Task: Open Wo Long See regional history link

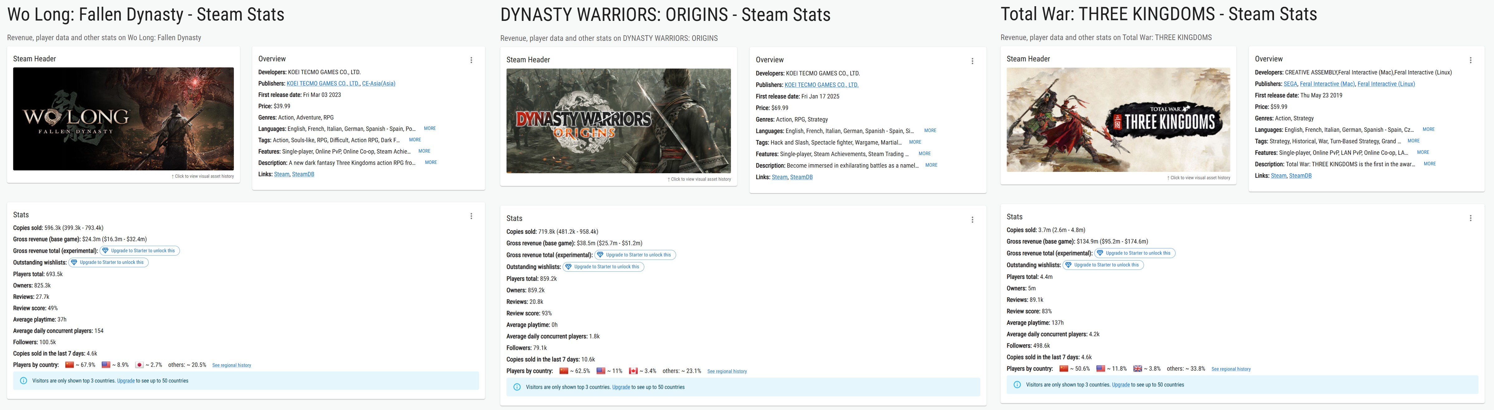Action: [x=231, y=365]
